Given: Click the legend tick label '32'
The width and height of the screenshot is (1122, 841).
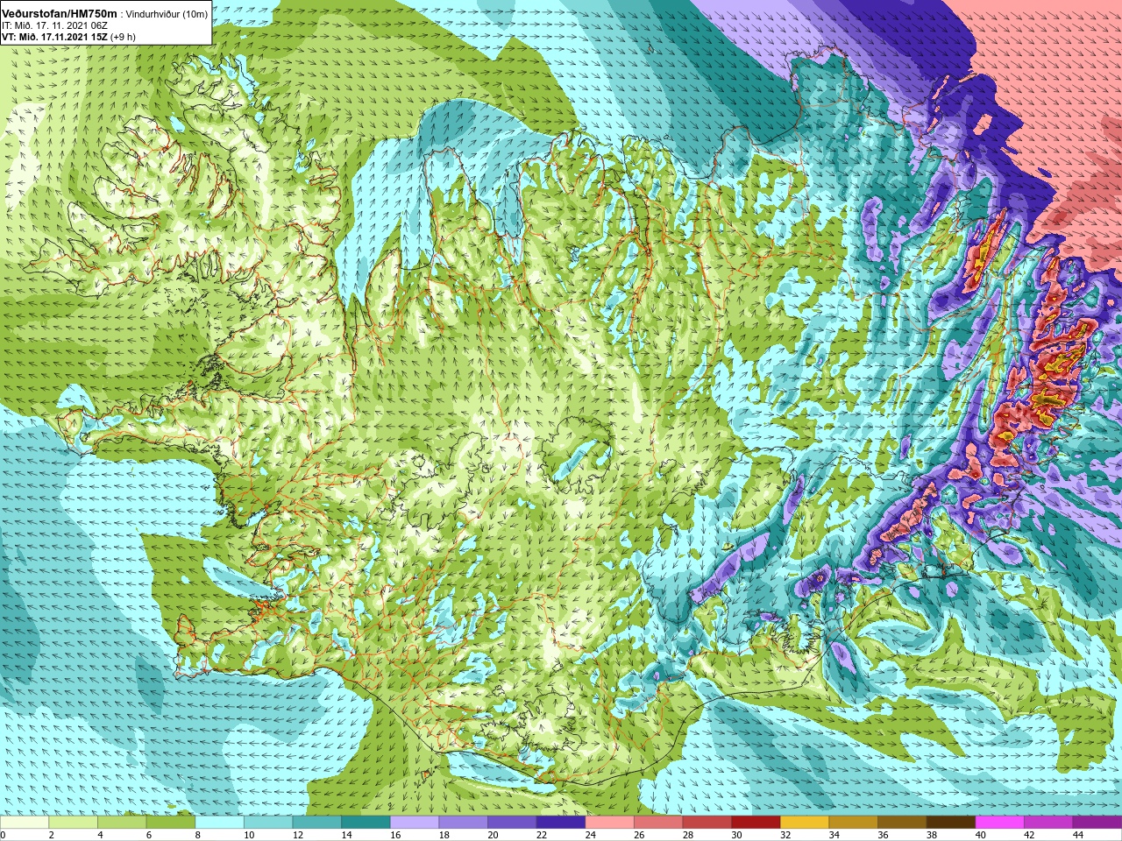Looking at the screenshot, I should (x=785, y=835).
